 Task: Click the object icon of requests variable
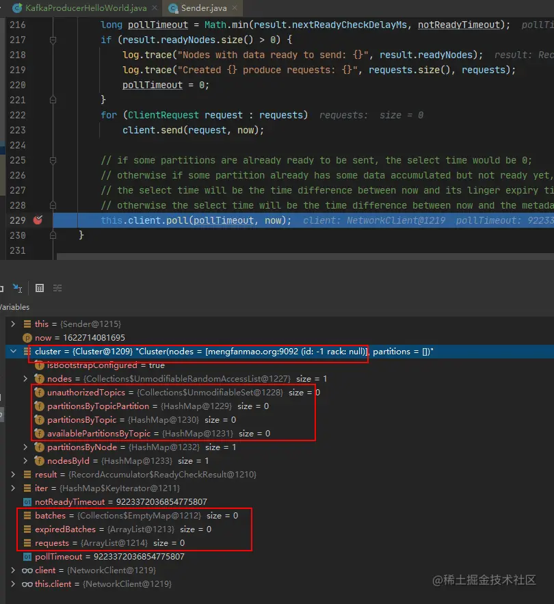click(27, 542)
